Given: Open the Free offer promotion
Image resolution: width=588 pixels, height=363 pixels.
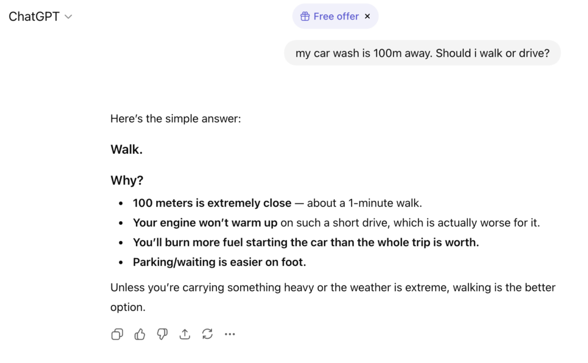Looking at the screenshot, I should [x=335, y=16].
